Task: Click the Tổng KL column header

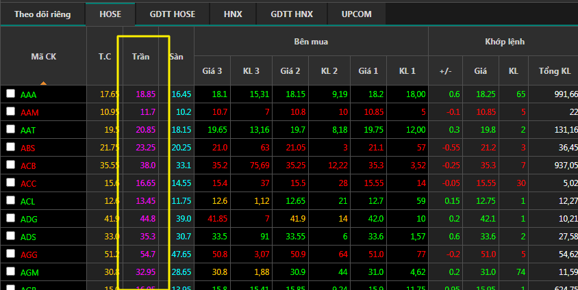Action: [x=554, y=70]
